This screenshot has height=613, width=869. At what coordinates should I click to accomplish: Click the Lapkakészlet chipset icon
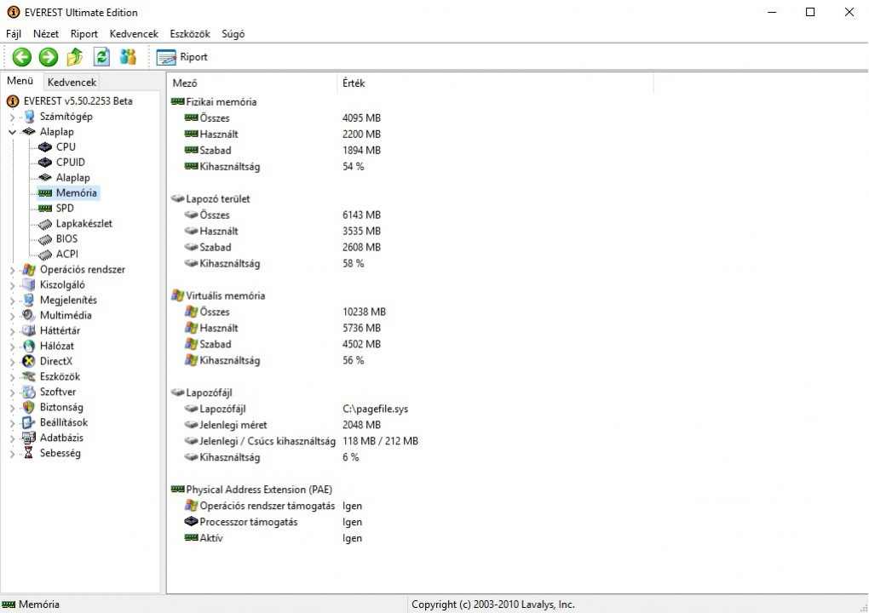coord(45,224)
